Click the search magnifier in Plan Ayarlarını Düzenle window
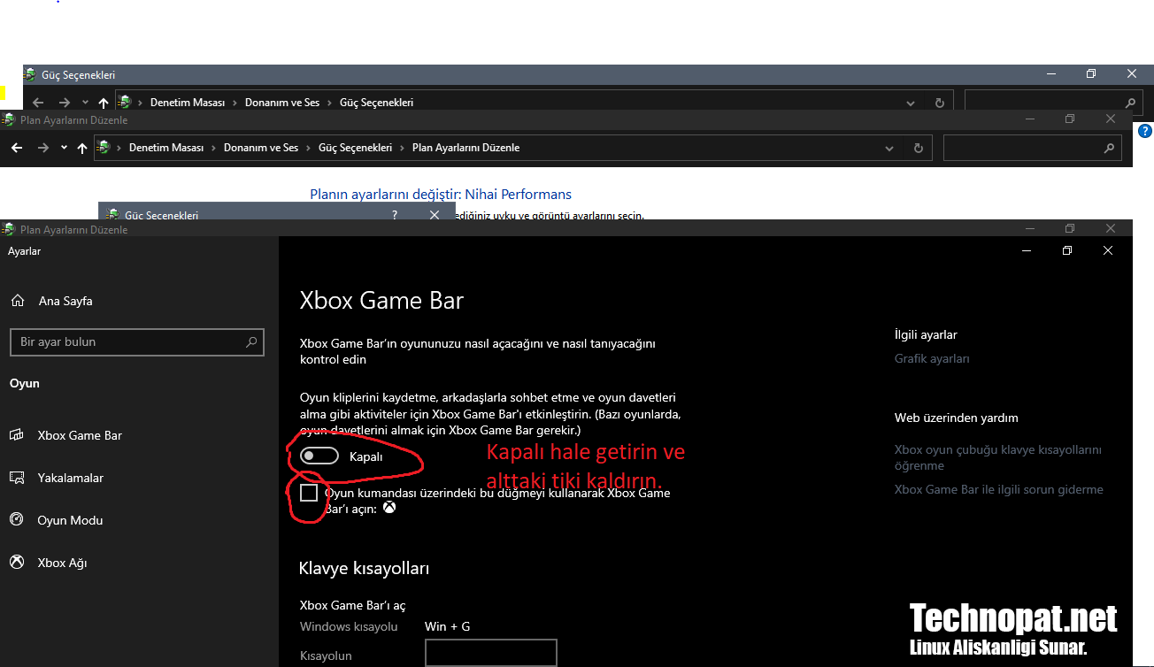The height and width of the screenshot is (667, 1154). [x=1109, y=148]
